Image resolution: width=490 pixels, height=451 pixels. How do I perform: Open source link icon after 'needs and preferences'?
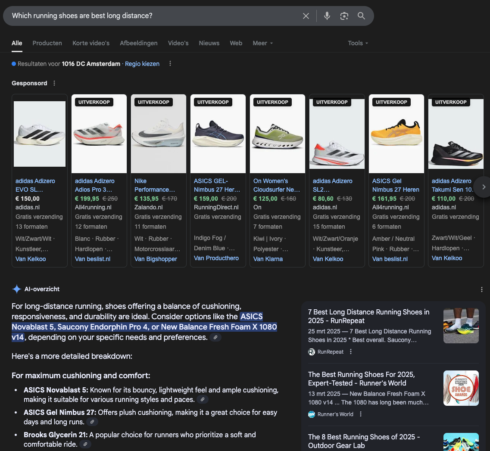pyautogui.click(x=215, y=337)
